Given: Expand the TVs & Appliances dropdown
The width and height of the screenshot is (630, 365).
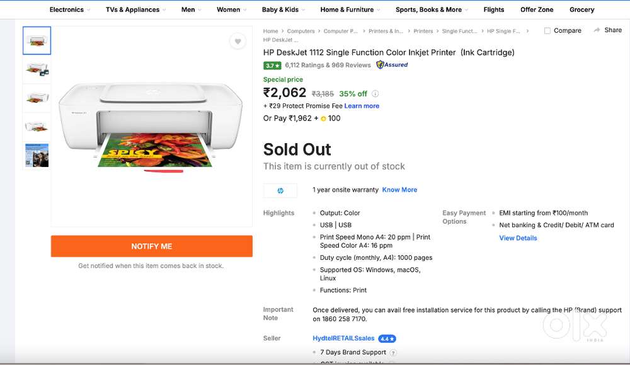Looking at the screenshot, I should 136,9.
